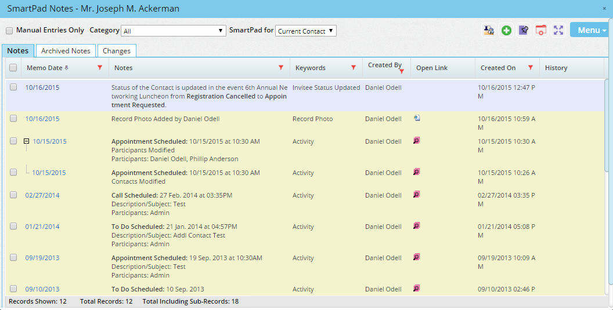
Task: Open the 02/27/2014 memo date link
Action: click(x=42, y=195)
